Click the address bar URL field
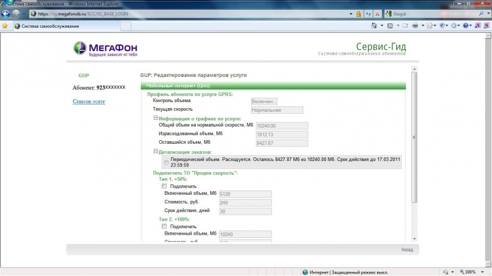 coord(188,14)
